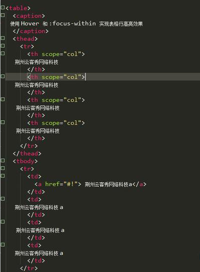Image resolution: width=200 pixels, height=272 pixels.
Task: Fold the tr row inside tbody
Action: click(x=2, y=168)
